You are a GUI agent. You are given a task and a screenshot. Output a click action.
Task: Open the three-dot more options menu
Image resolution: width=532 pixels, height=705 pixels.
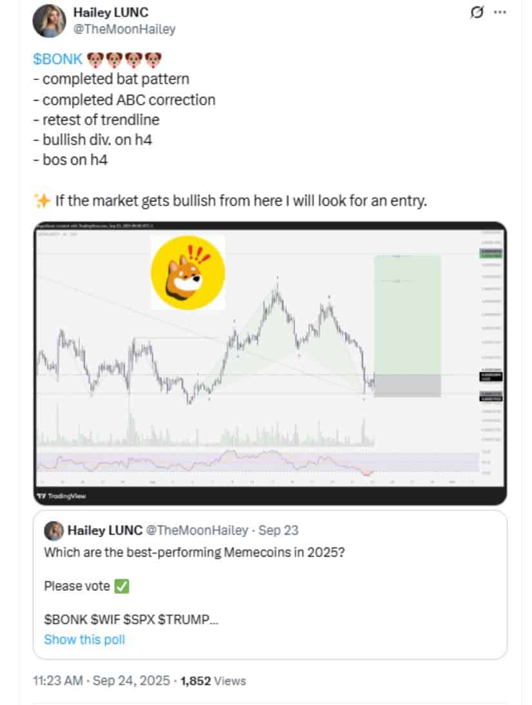point(500,12)
